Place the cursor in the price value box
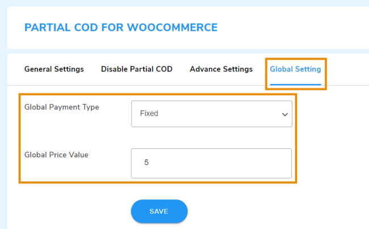Screen dimensions: 369x229 click(211, 163)
